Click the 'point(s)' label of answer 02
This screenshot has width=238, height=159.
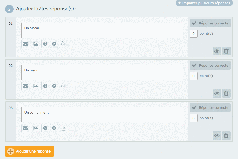click(x=206, y=76)
